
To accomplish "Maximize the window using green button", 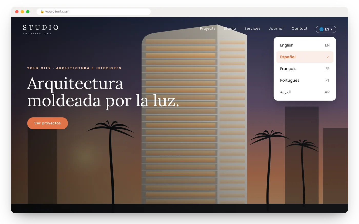I will 28,12.
